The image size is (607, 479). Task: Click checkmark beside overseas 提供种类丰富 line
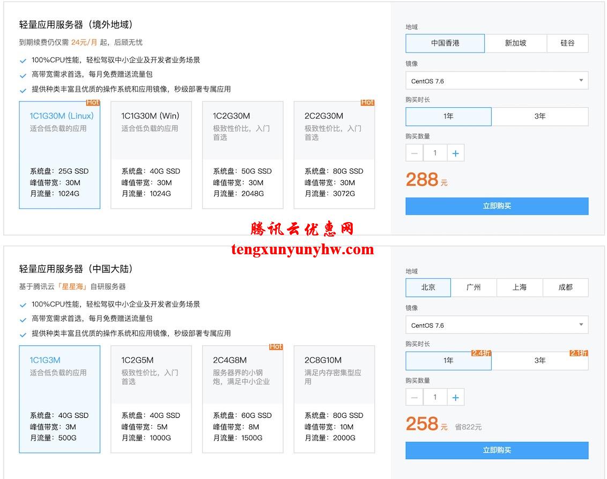[23, 90]
